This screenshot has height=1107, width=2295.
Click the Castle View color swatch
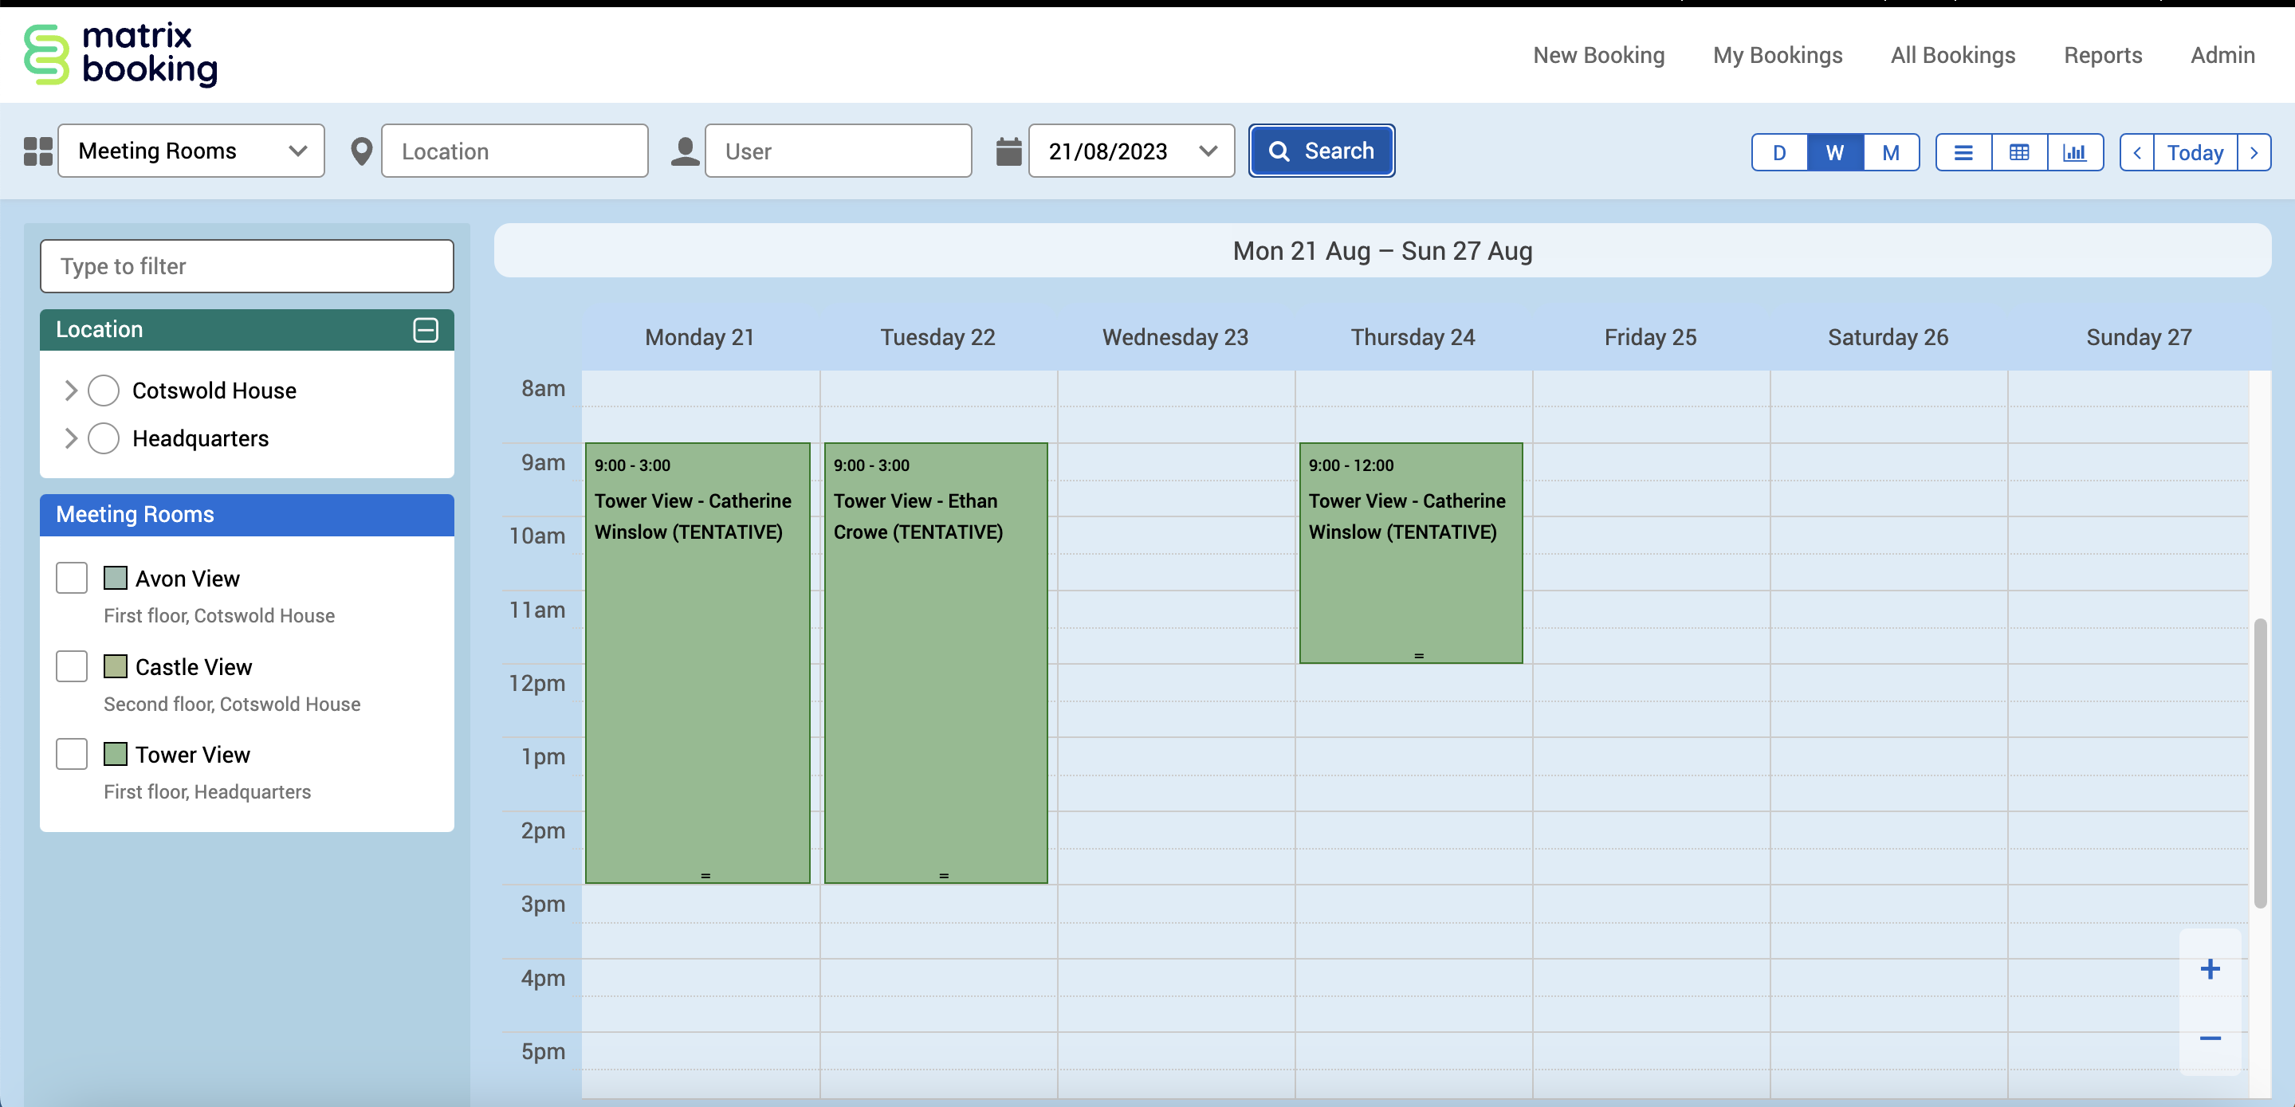[115, 666]
